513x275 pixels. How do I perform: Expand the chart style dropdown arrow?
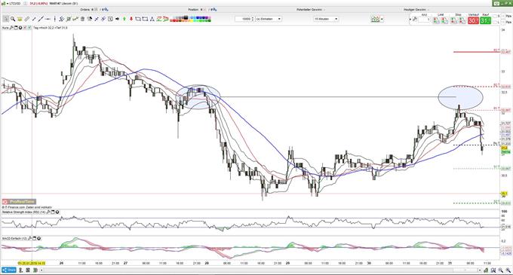pos(382,20)
